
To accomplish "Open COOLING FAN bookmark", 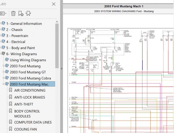I will click(x=26, y=129).
